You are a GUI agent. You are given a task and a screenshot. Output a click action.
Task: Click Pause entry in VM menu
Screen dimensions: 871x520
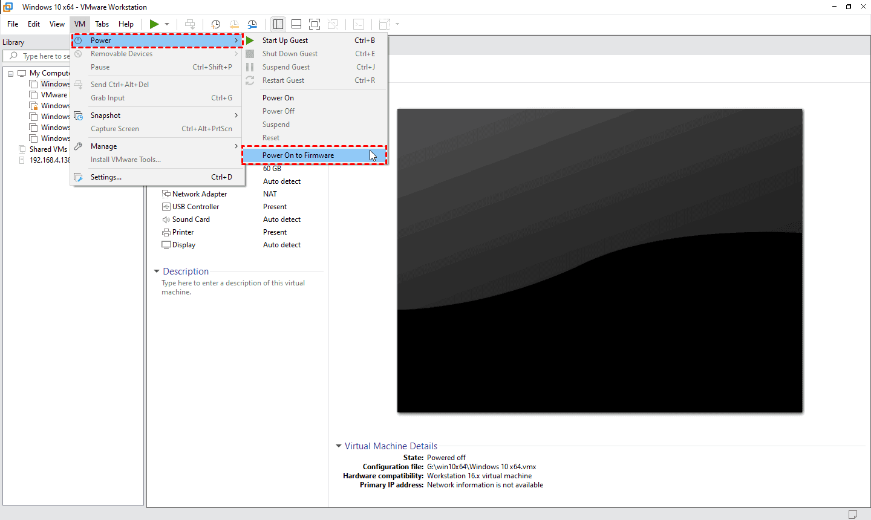coord(157,67)
